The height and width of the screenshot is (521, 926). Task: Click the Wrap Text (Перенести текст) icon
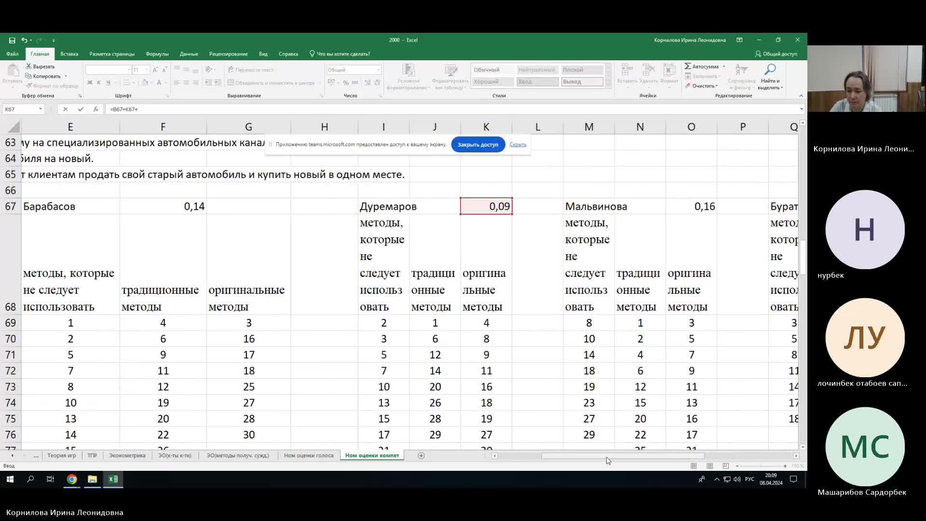(x=231, y=70)
